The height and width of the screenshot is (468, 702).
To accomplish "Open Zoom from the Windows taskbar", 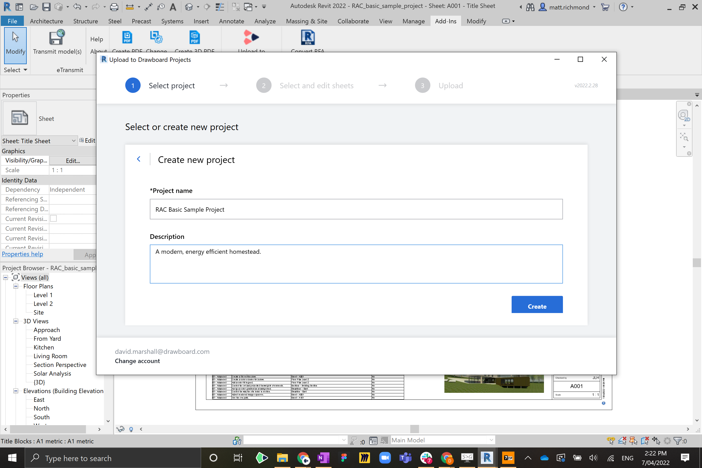I will tap(385, 457).
